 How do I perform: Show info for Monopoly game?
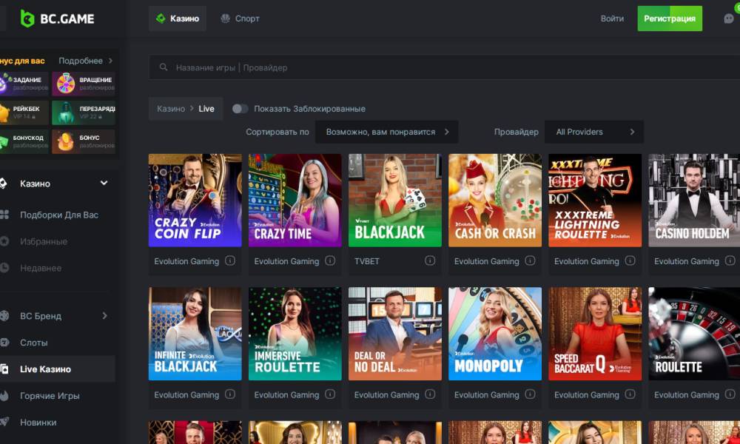tap(530, 394)
